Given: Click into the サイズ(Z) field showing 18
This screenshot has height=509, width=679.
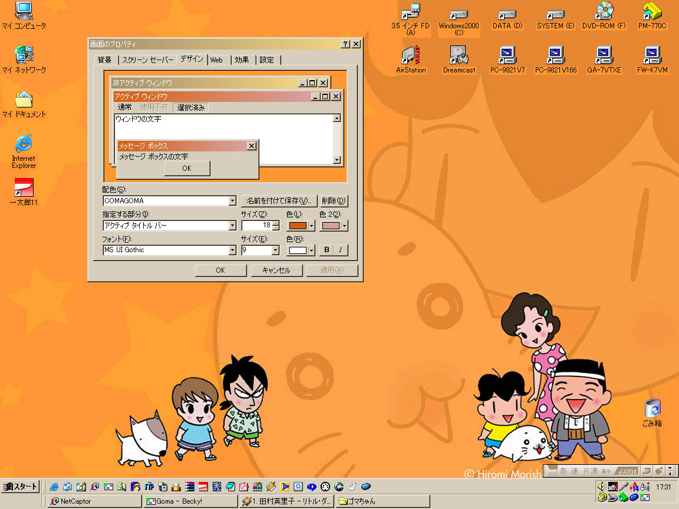Looking at the screenshot, I should click(257, 226).
